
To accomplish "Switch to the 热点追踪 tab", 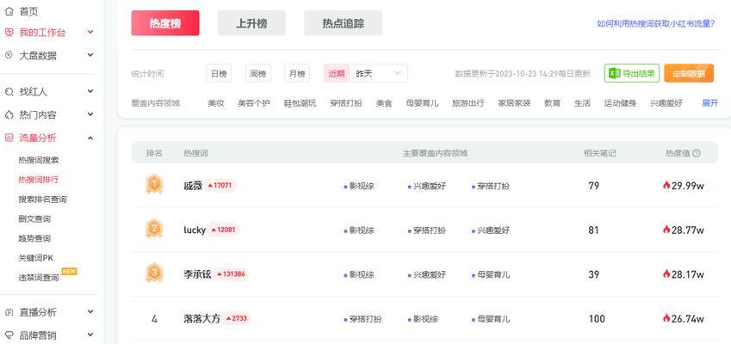I will click(x=344, y=23).
